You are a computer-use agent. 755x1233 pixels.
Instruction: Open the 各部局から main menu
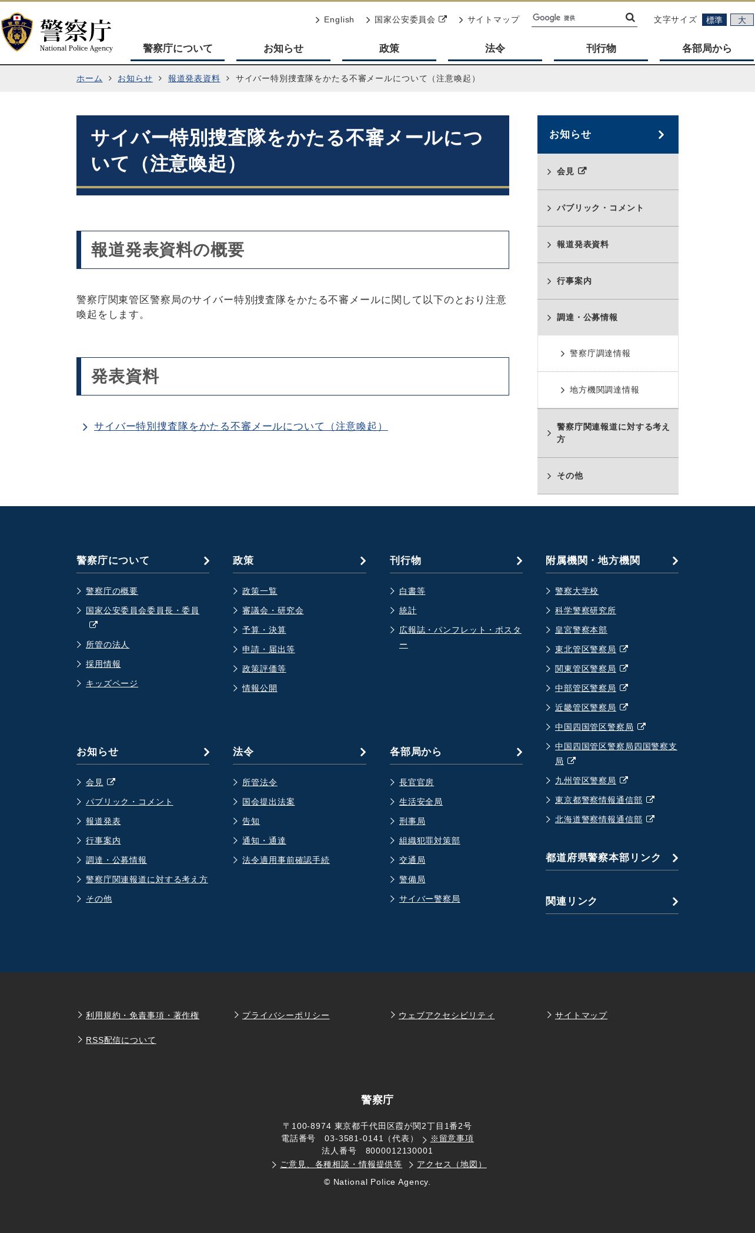(x=707, y=48)
